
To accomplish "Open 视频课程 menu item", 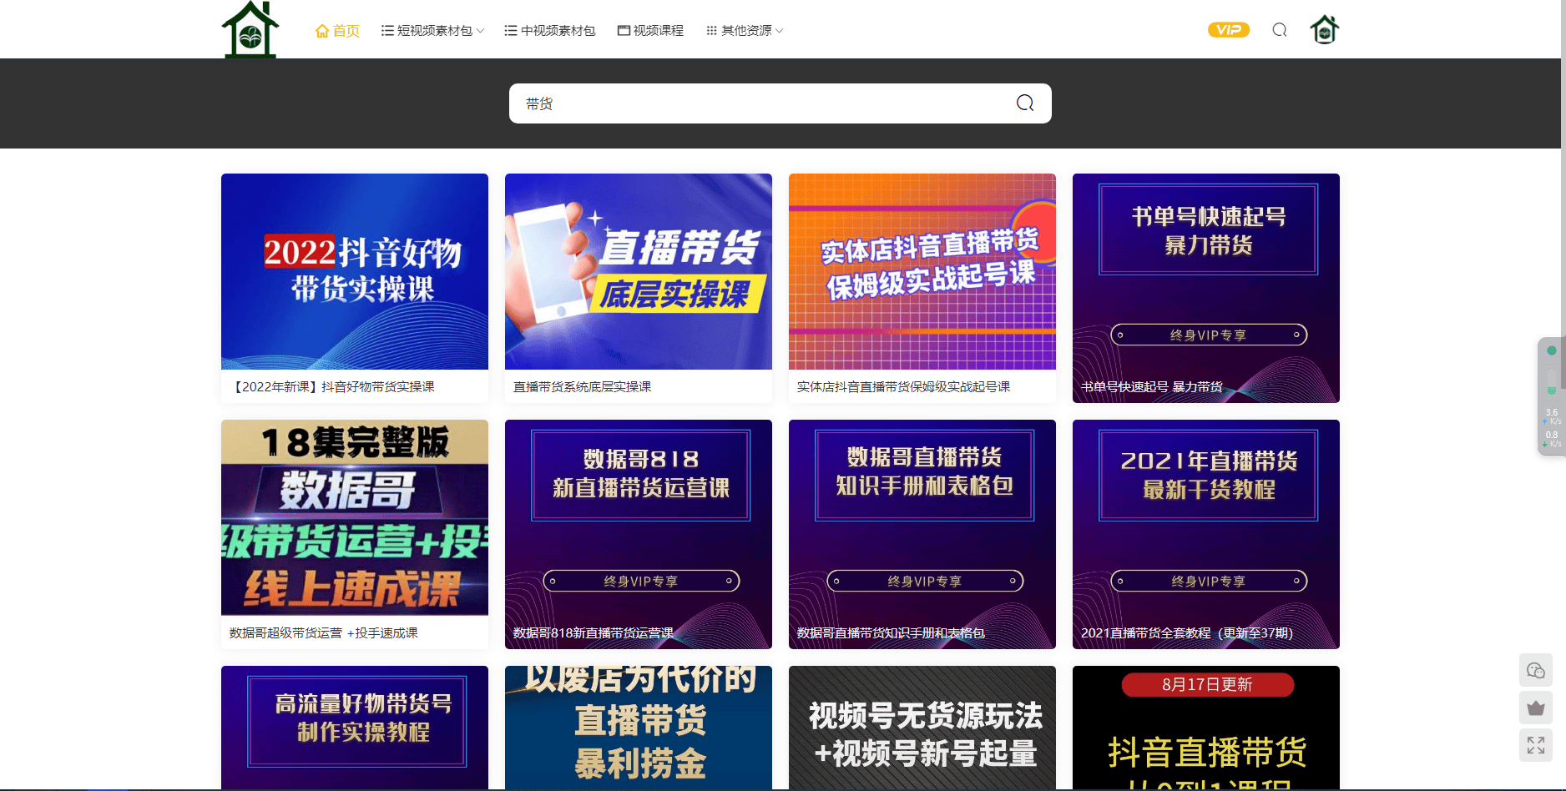I will coord(650,31).
